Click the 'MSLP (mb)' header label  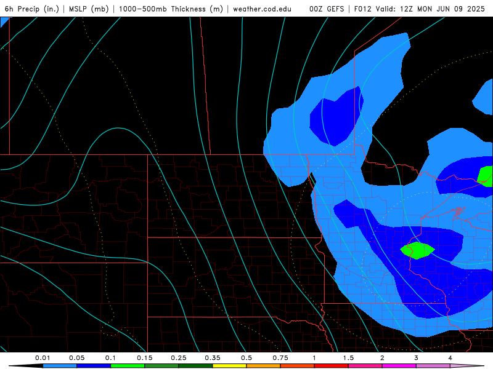pos(89,9)
